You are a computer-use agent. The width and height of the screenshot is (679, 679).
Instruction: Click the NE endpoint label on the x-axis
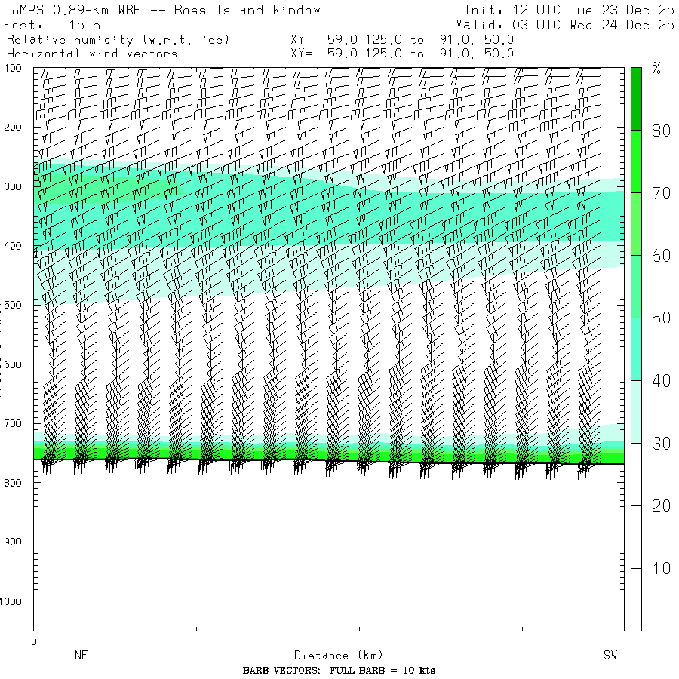[x=81, y=656]
